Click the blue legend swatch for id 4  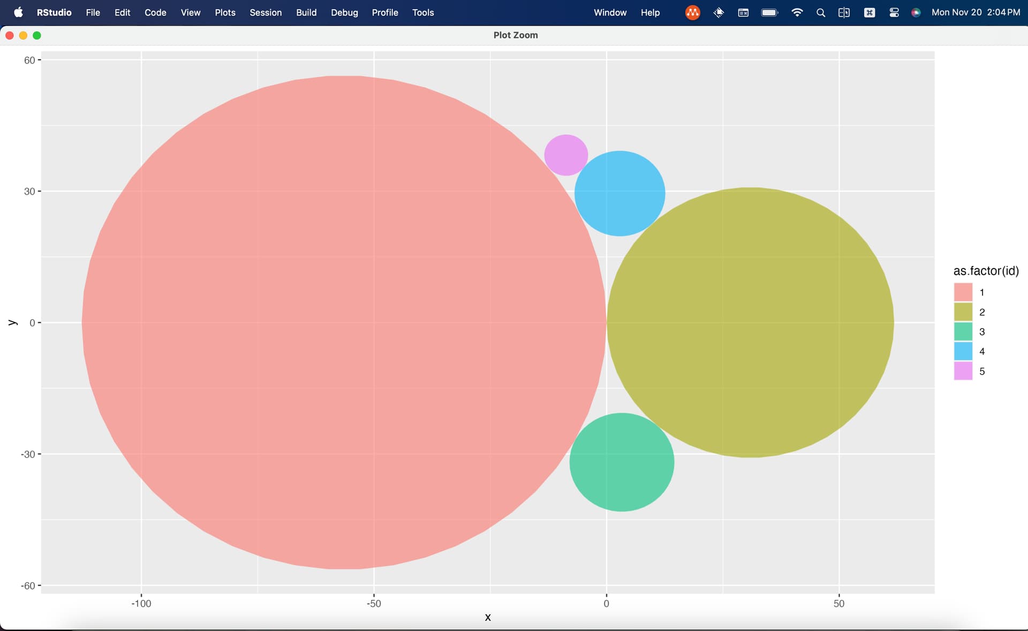[963, 351]
